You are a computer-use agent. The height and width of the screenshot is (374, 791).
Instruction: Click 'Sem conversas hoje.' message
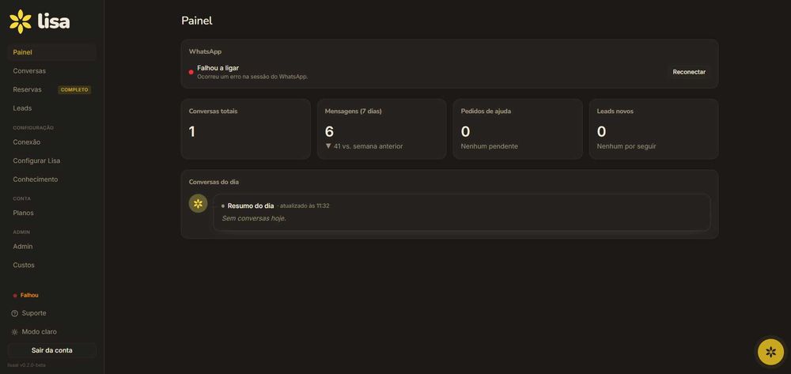[254, 218]
